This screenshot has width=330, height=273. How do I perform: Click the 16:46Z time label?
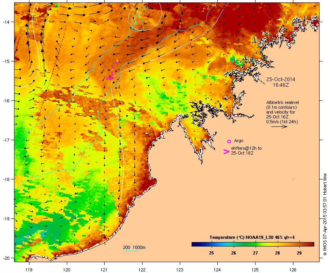click(281, 85)
